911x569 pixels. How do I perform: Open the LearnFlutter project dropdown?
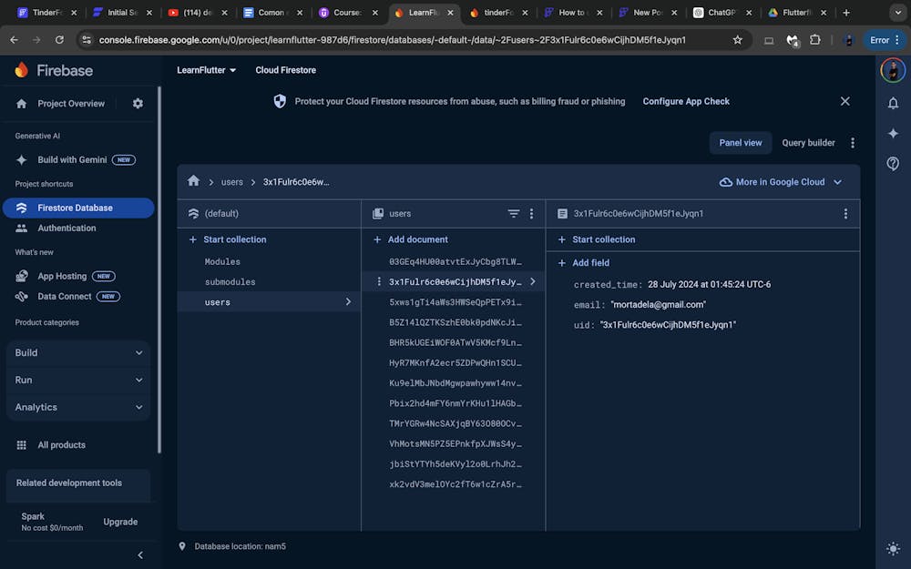[206, 70]
